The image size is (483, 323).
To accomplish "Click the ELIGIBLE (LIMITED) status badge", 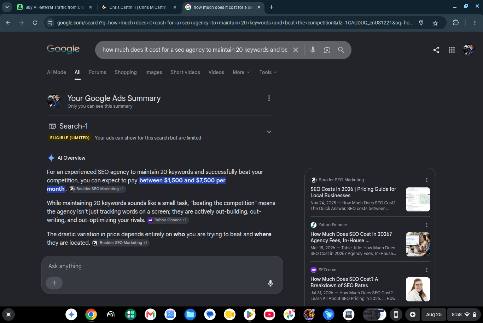I will [70, 138].
